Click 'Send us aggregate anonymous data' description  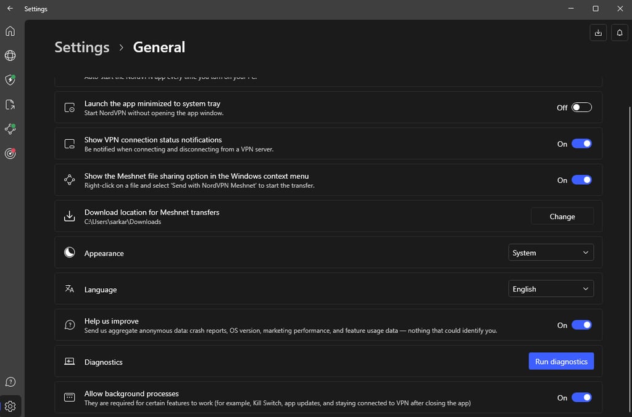pyautogui.click(x=290, y=331)
